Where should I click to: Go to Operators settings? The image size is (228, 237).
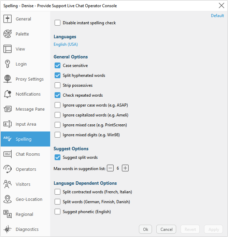click(25, 169)
